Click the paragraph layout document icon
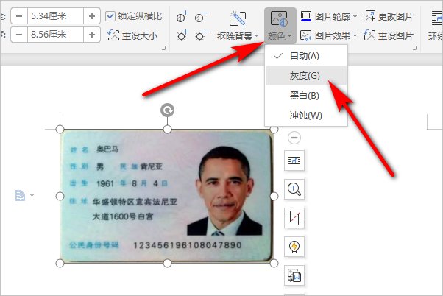The height and width of the screenshot is (296, 443). [x=20, y=195]
